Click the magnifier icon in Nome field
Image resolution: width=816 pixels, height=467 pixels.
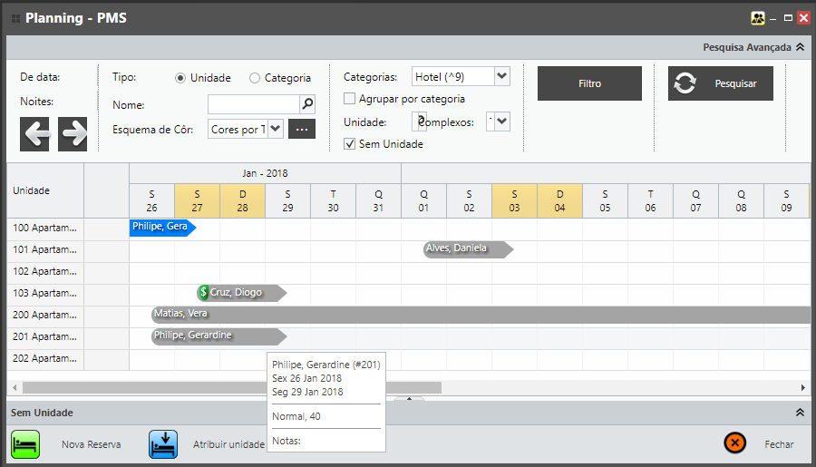click(x=307, y=104)
